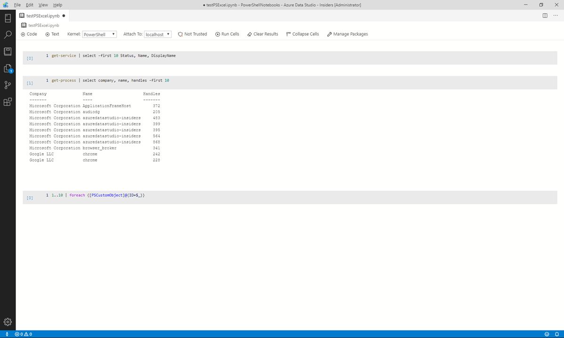Screen dimensions: 564x338
Task: Collapse Cells in the notebook toolbar
Action: point(303,34)
